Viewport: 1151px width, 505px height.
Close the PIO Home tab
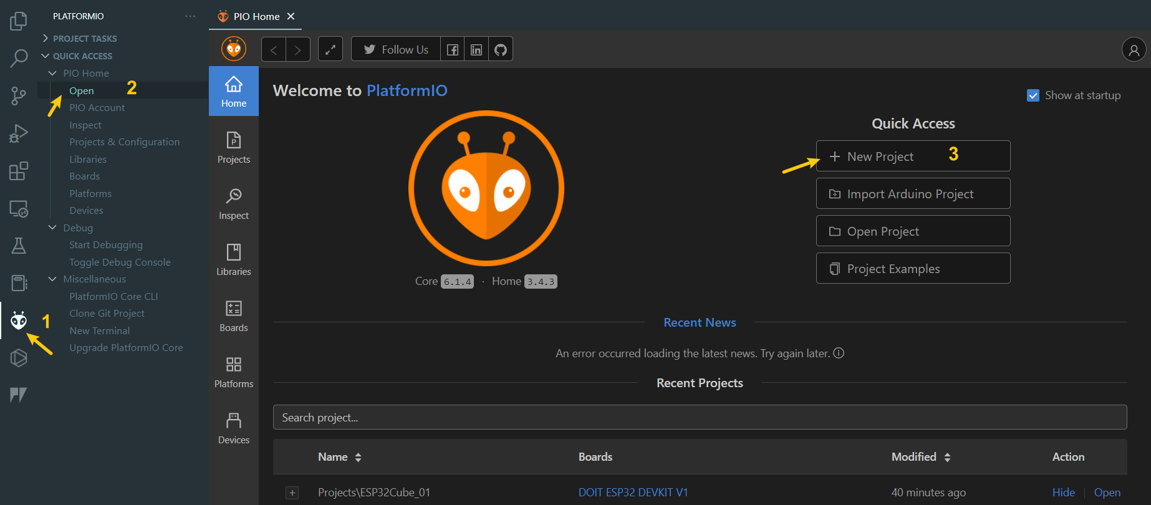[291, 16]
